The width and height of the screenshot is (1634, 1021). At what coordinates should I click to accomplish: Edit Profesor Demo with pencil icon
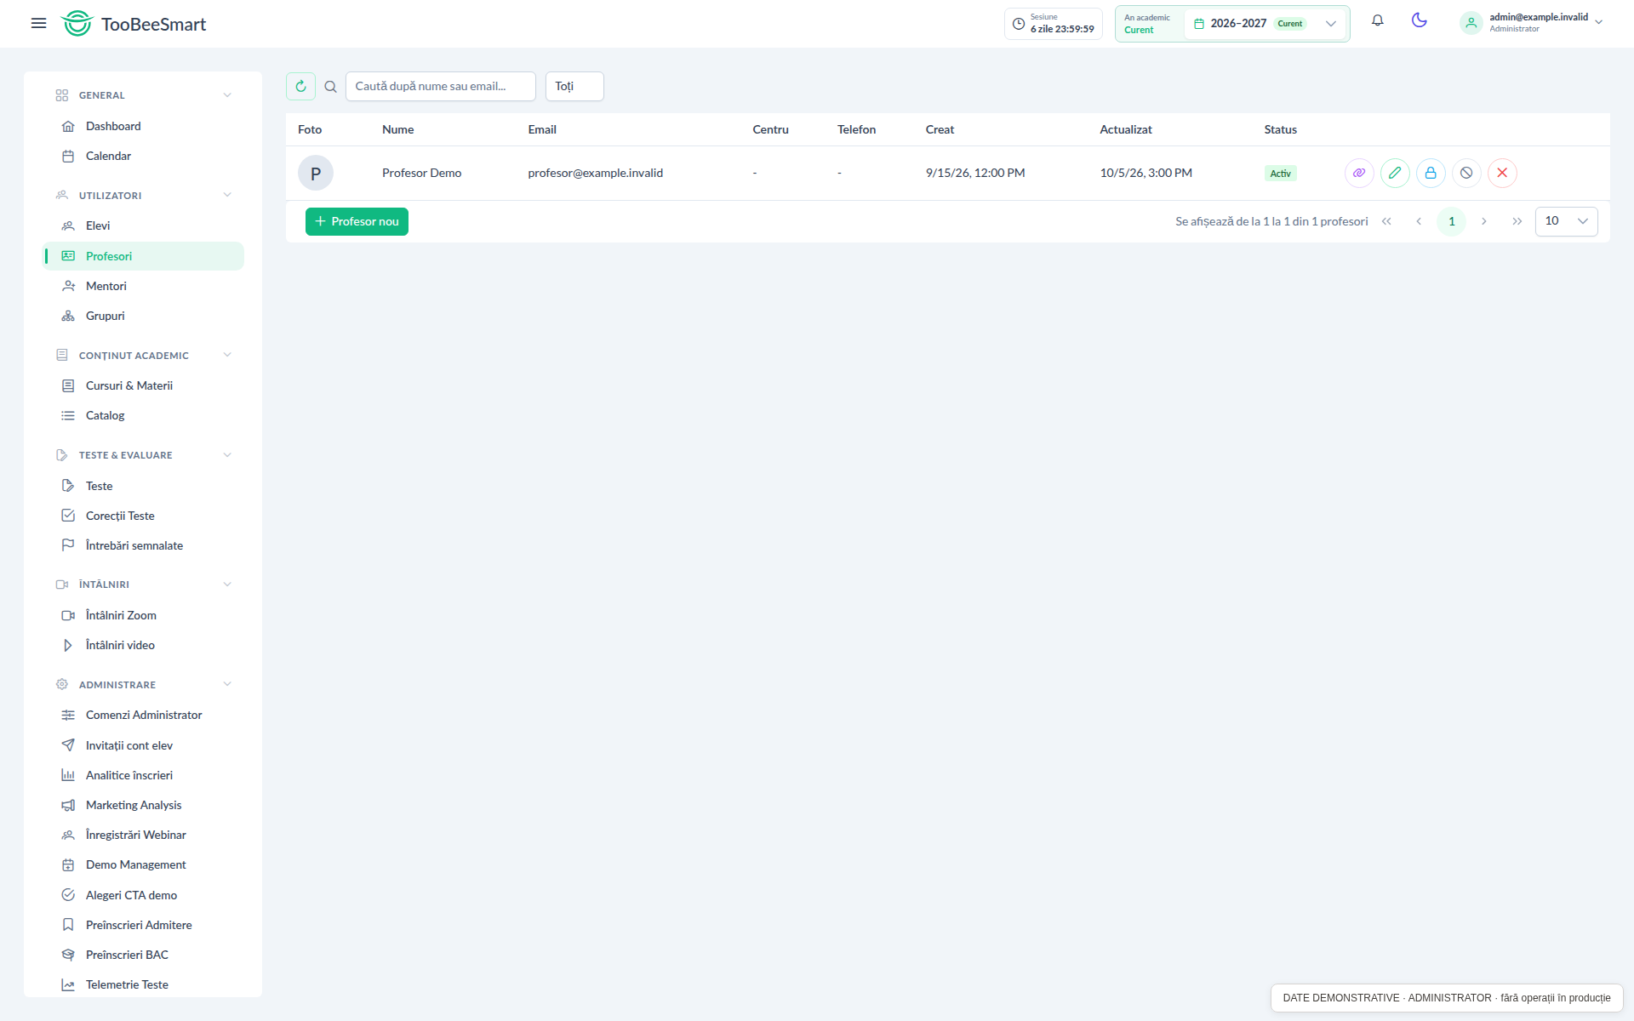click(1395, 173)
